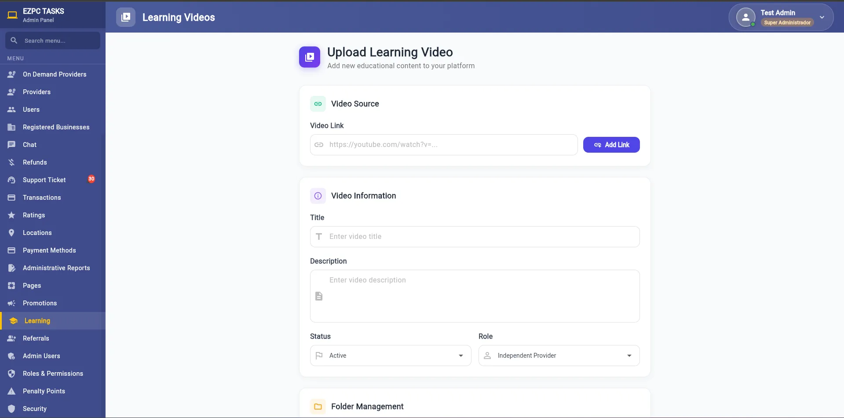
Task: Go to Users in the sidebar
Action: [x=53, y=110]
